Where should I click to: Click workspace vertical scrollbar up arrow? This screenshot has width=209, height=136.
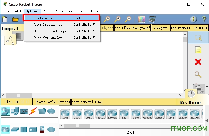tap(185, 34)
